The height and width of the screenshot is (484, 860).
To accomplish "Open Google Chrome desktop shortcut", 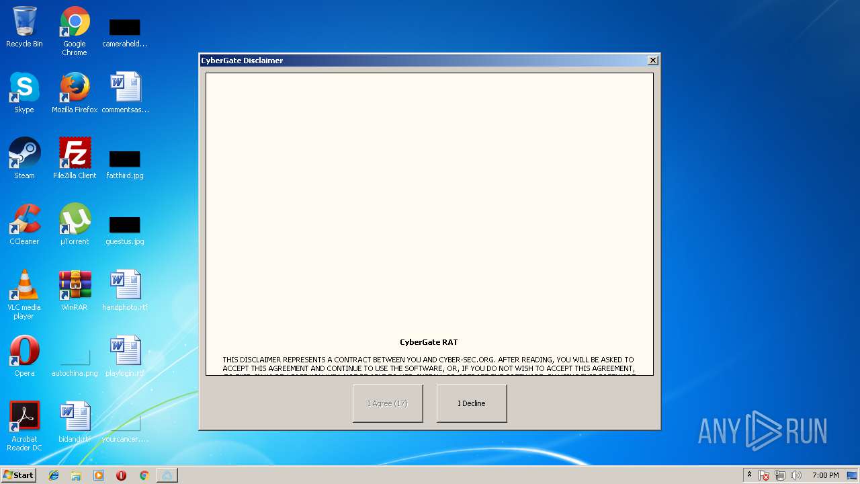I will 75,31.
